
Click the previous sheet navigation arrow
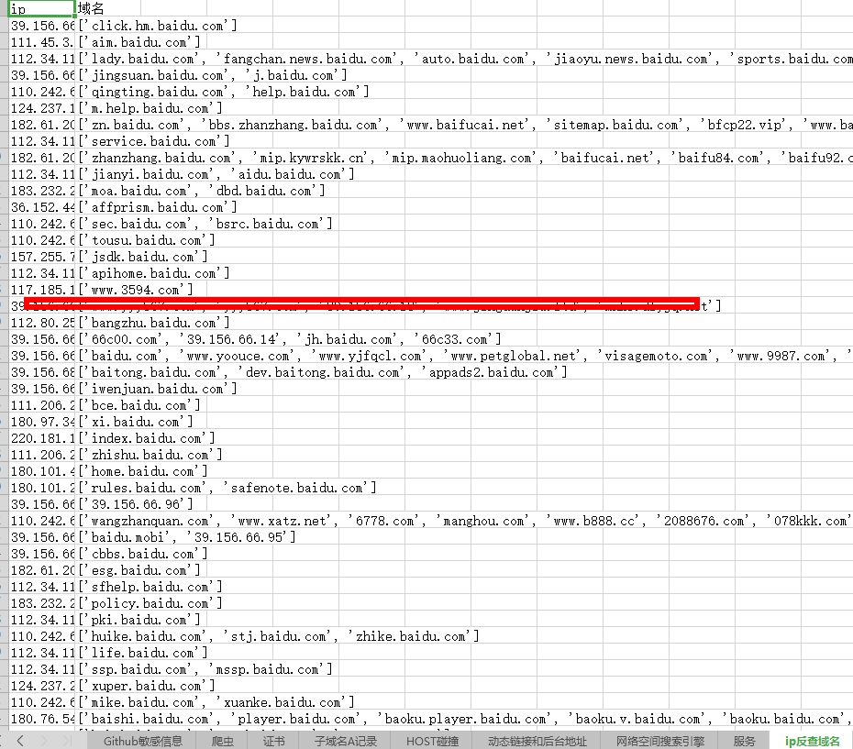20,741
